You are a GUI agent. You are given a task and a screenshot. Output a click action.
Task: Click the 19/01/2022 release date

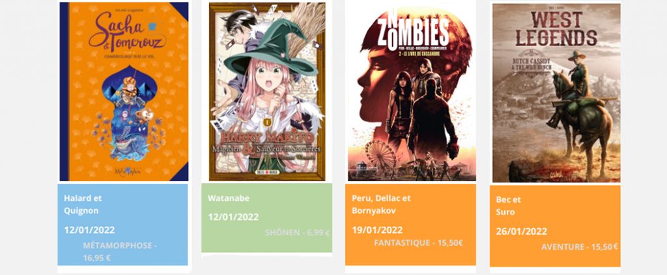click(x=377, y=230)
